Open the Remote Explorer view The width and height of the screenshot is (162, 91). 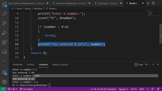coord(4,52)
